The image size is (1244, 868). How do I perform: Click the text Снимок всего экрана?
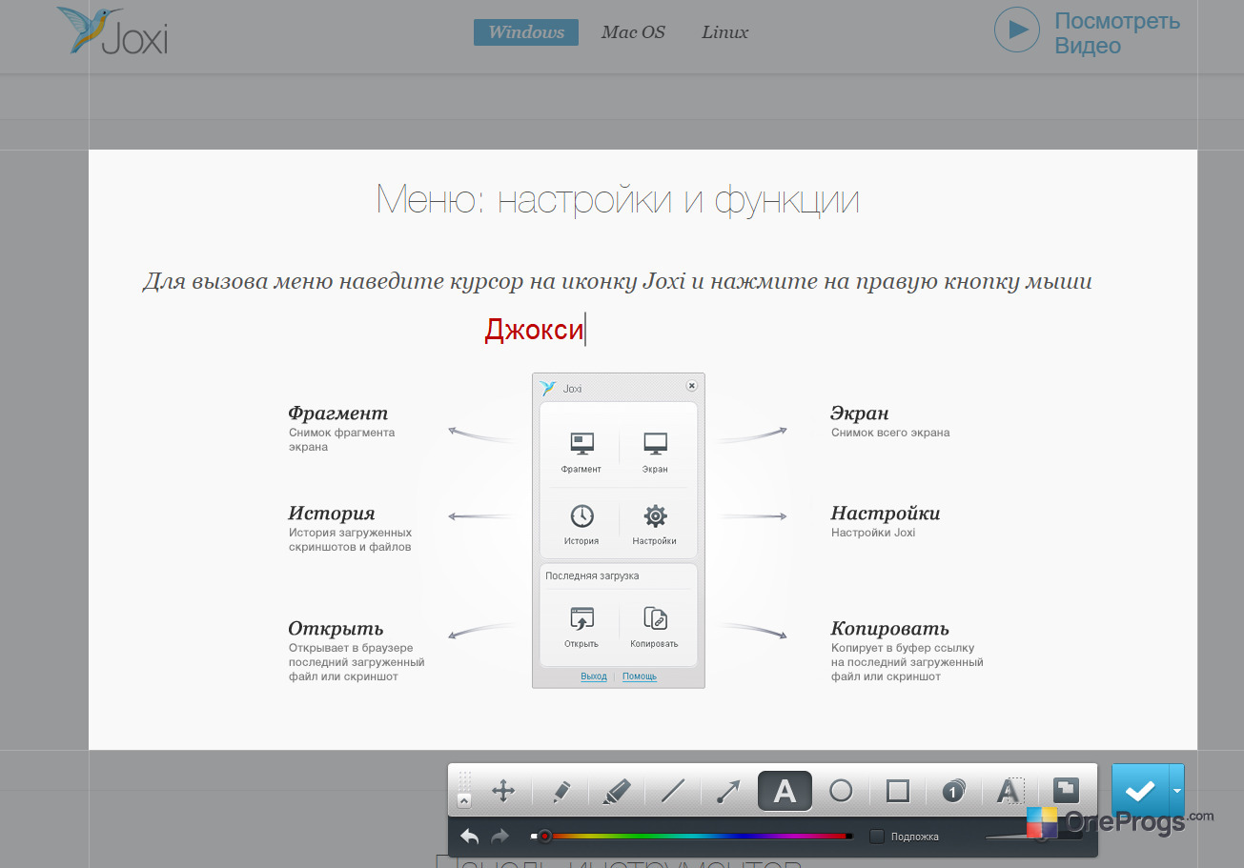click(x=890, y=433)
